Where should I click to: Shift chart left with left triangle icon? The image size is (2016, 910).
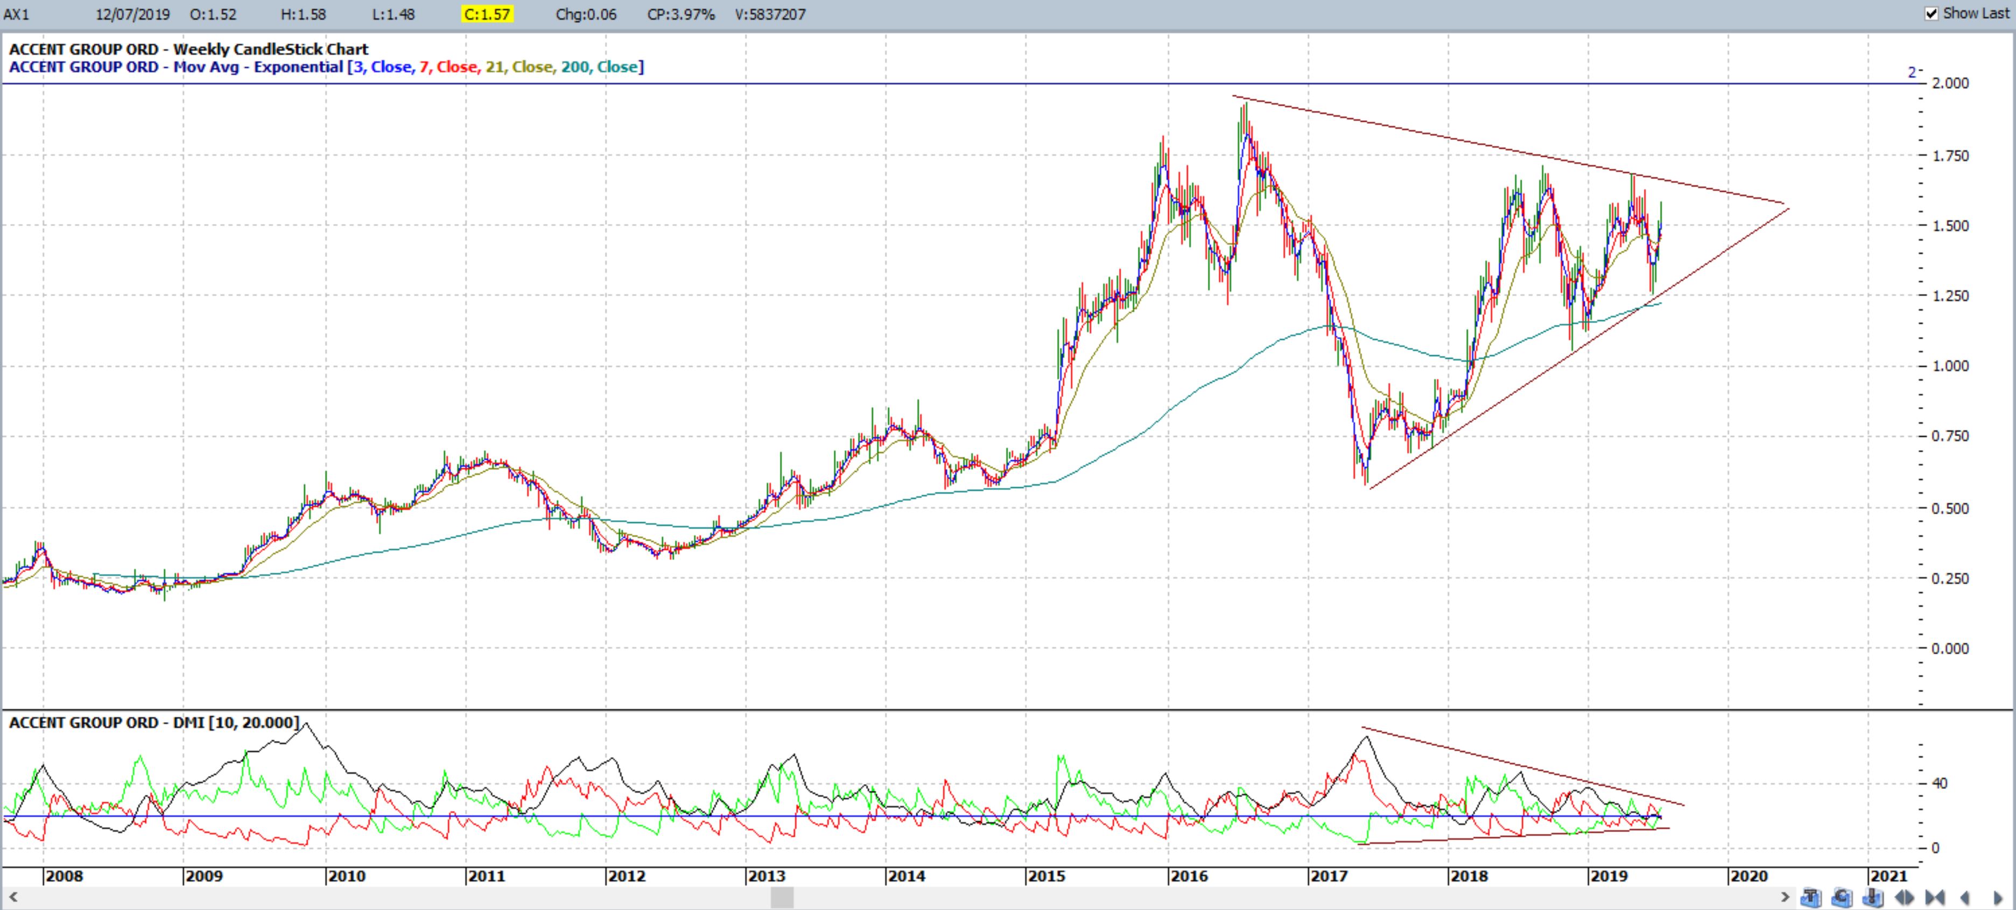pyautogui.click(x=1965, y=898)
